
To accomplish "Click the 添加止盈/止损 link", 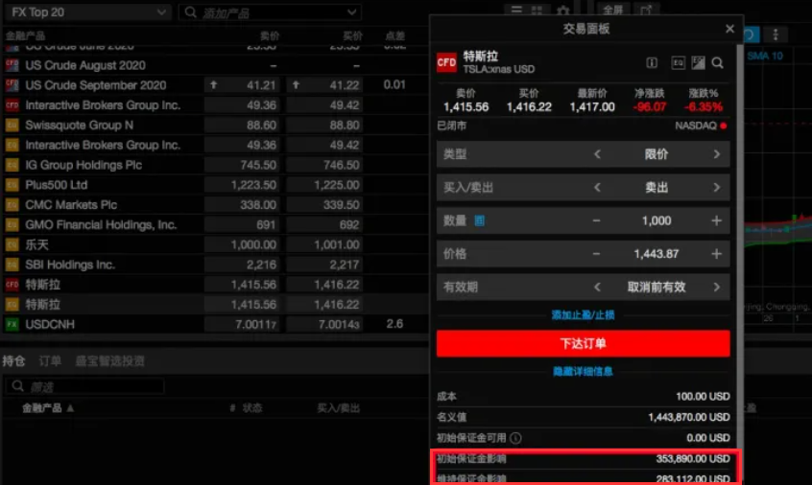I will click(584, 315).
